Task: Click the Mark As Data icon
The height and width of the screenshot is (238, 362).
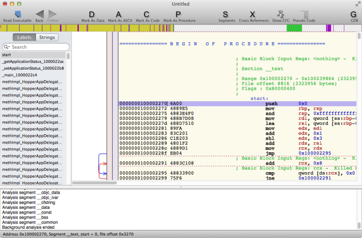Action: tap(92, 14)
